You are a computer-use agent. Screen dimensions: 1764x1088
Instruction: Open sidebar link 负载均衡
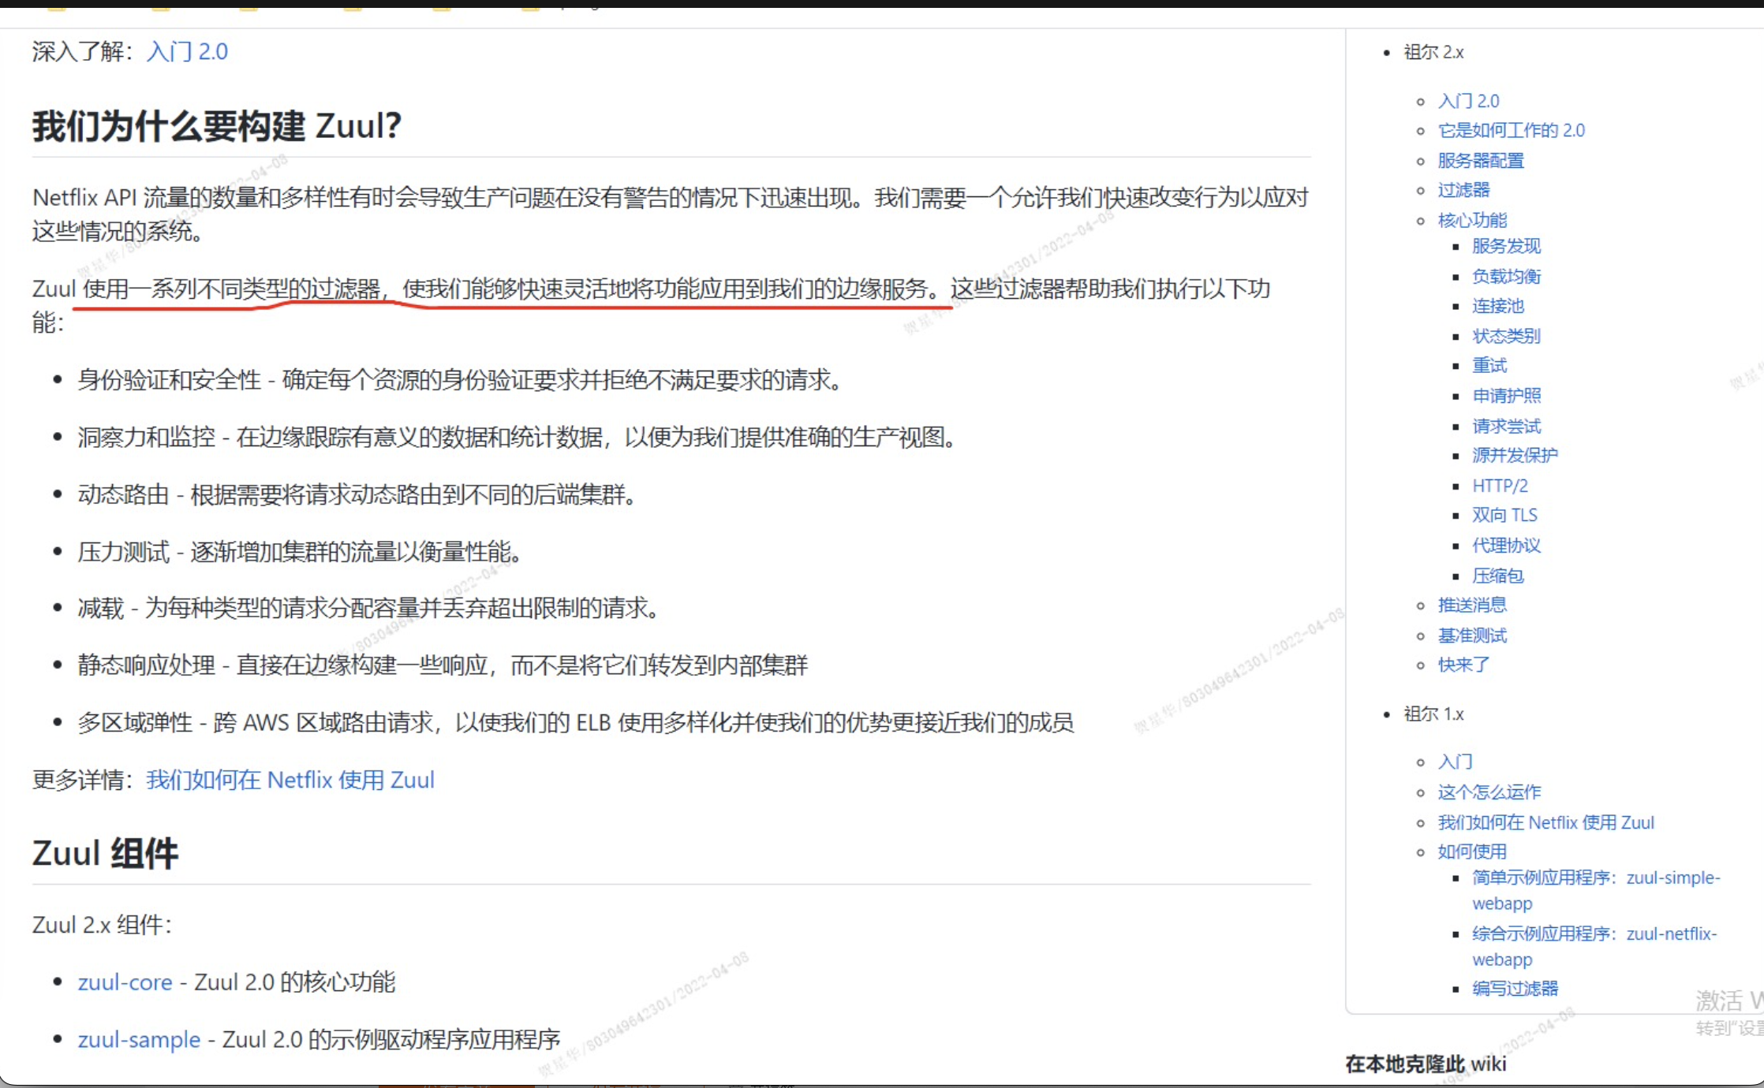1506,276
